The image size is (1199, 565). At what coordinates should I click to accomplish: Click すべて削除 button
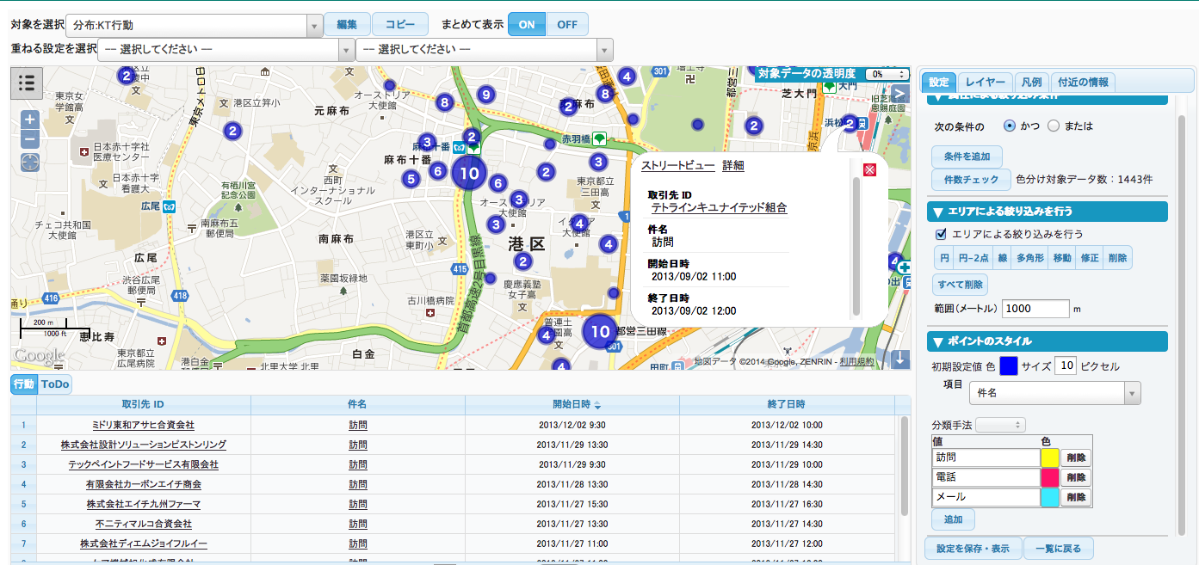pyautogui.click(x=960, y=285)
